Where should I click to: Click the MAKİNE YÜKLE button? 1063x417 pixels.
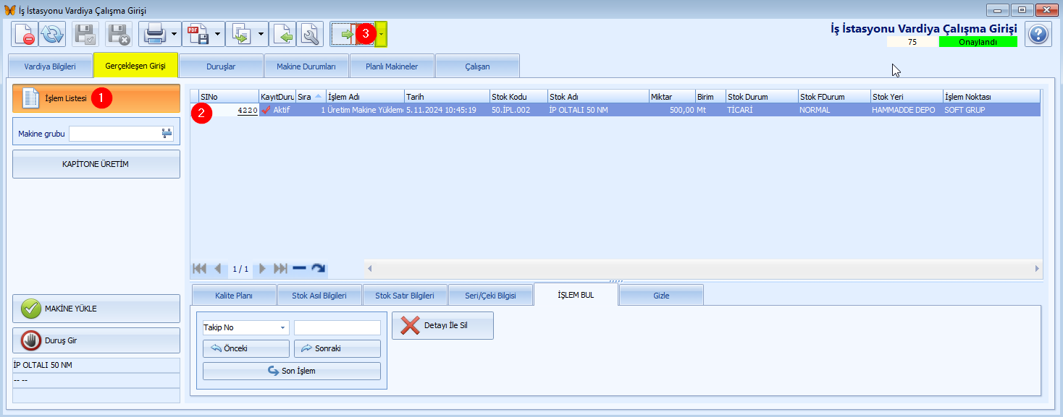96,309
